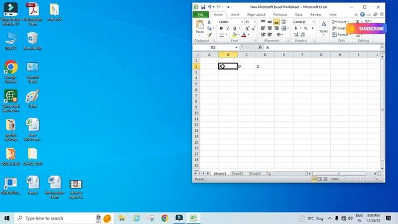
Task: Click the SUBSCRIBE button
Action: pyautogui.click(x=366, y=29)
